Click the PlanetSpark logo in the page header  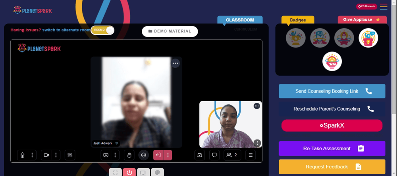point(33,10)
